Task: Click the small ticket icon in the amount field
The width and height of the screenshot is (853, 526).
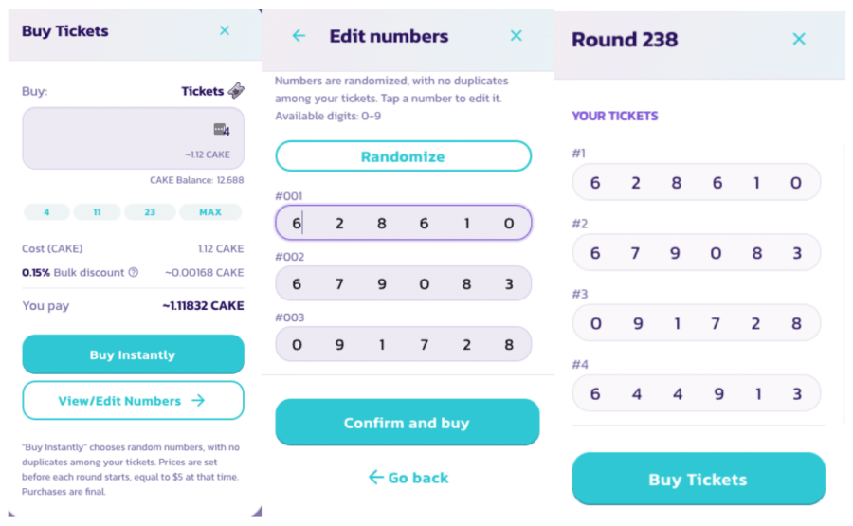Action: tap(221, 129)
